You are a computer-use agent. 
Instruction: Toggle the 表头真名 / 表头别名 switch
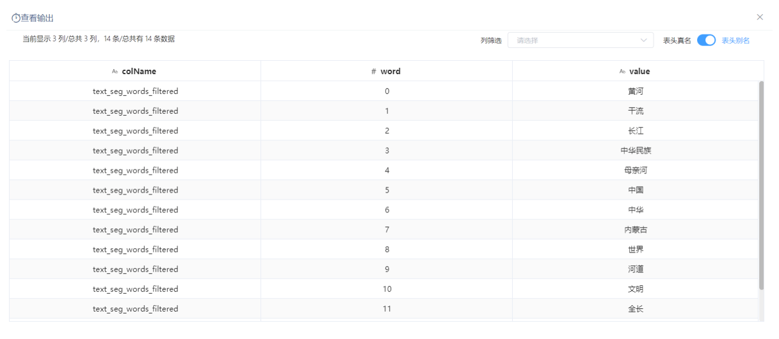tap(706, 40)
